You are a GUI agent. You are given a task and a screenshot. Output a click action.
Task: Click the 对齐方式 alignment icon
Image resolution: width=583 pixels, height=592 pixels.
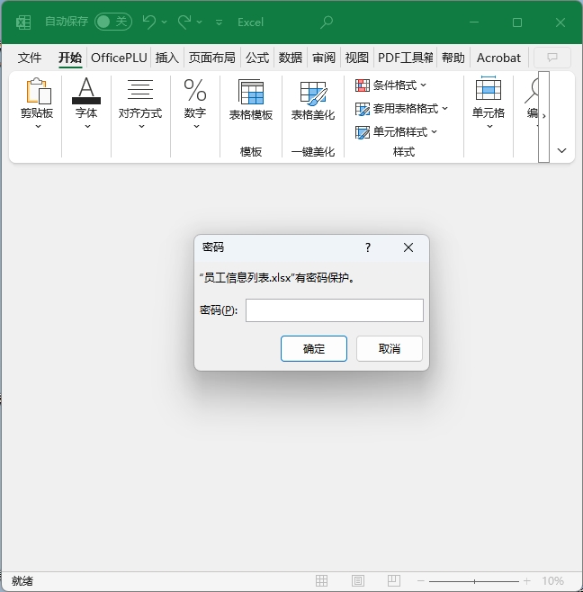pyautogui.click(x=140, y=90)
